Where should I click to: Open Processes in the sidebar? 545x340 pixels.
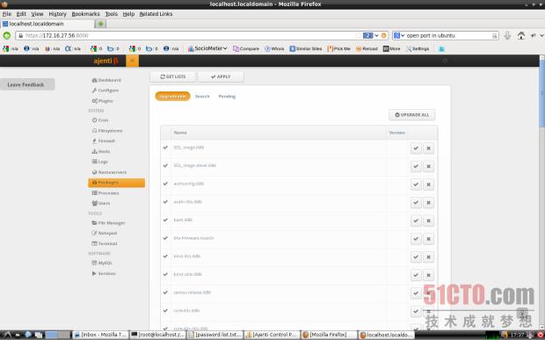[105, 193]
